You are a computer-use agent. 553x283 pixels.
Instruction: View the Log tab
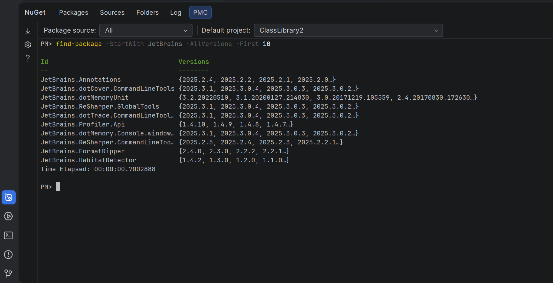pos(176,12)
